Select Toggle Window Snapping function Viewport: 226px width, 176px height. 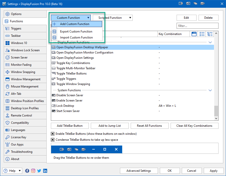tap(133, 84)
